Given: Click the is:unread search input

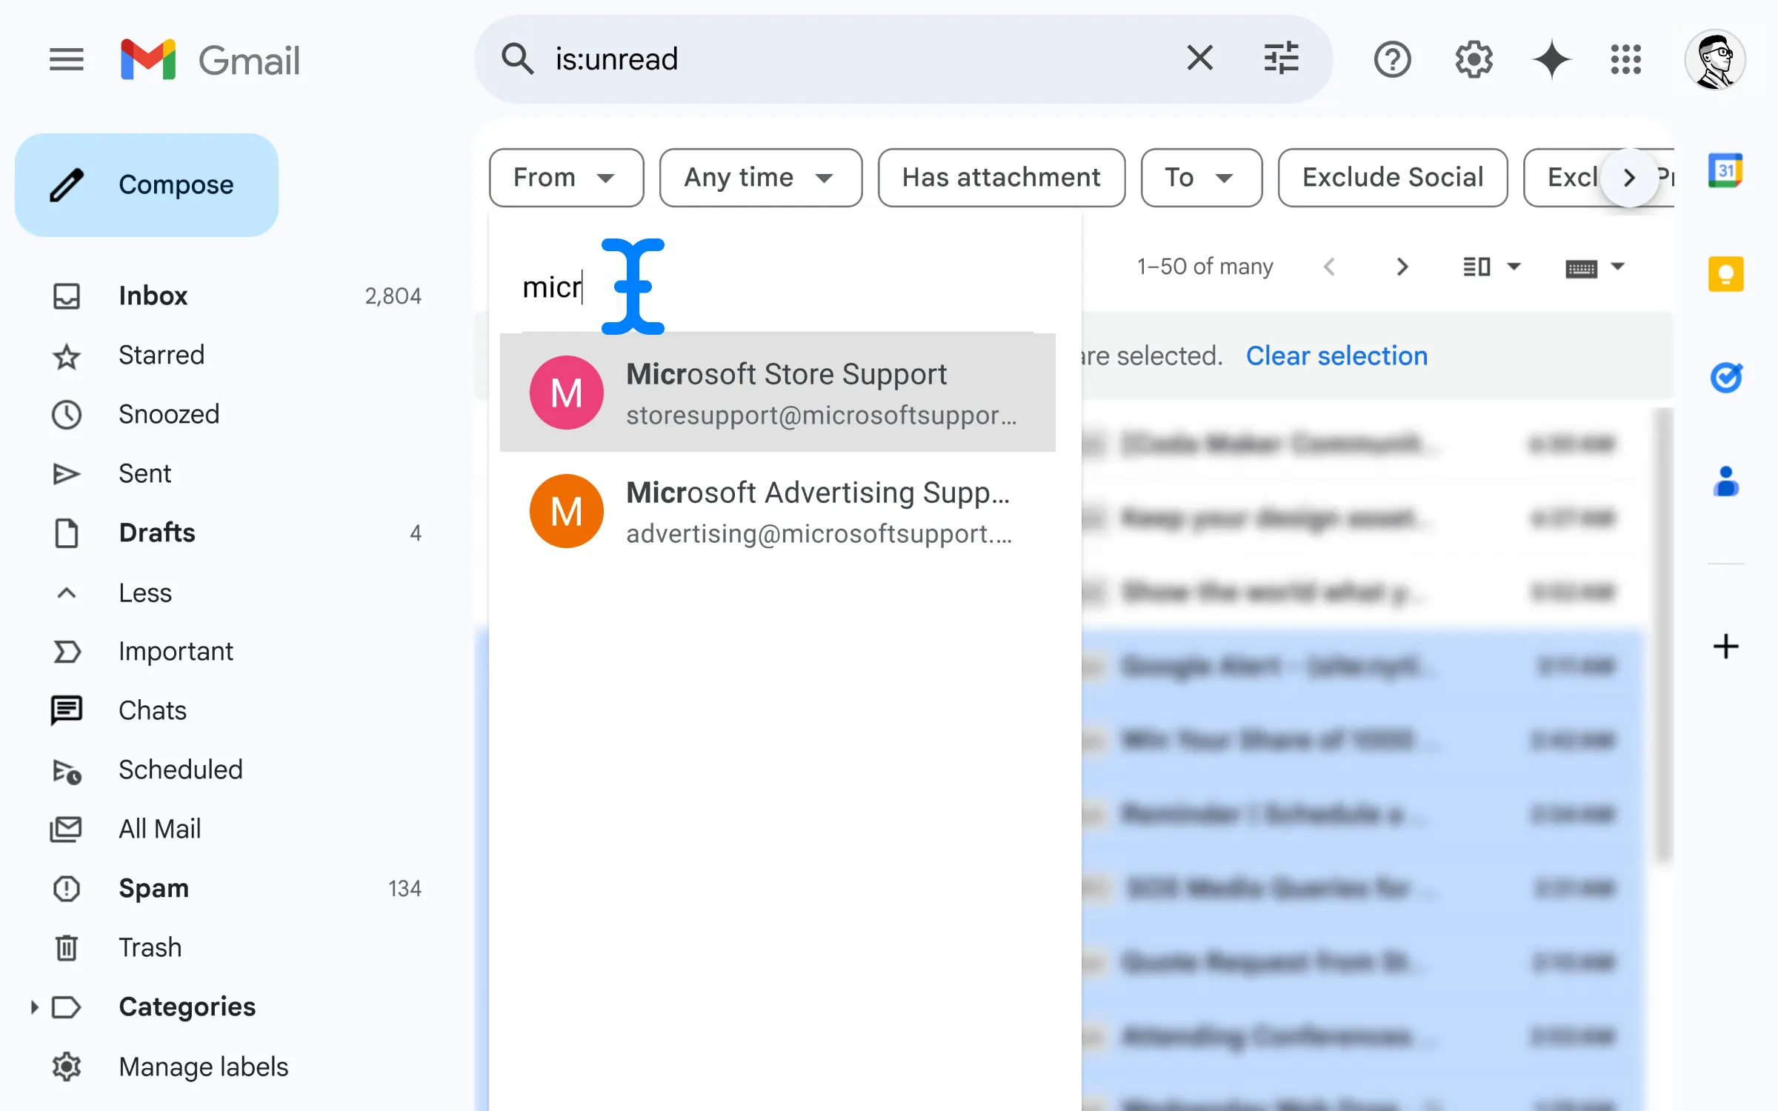Looking at the screenshot, I should 859,59.
